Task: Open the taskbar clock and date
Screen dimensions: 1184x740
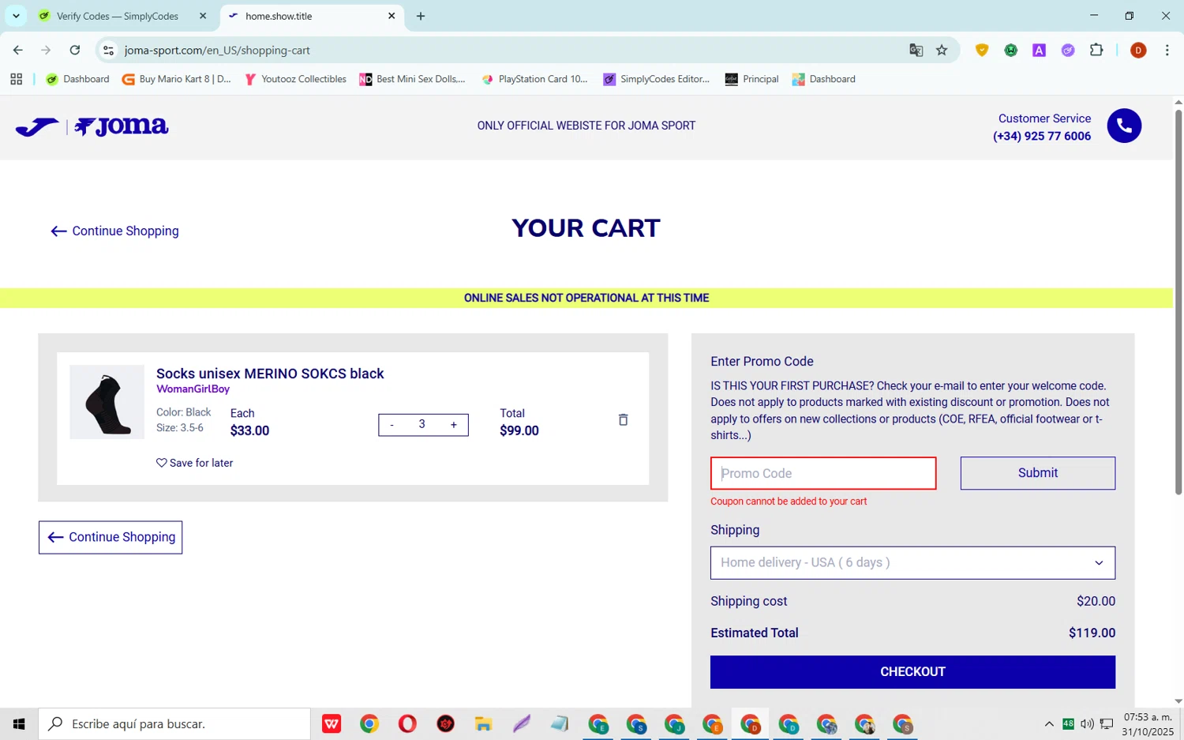Action: [1148, 723]
